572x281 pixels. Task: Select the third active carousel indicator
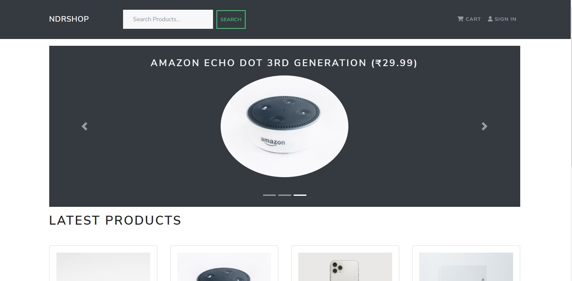click(x=300, y=195)
